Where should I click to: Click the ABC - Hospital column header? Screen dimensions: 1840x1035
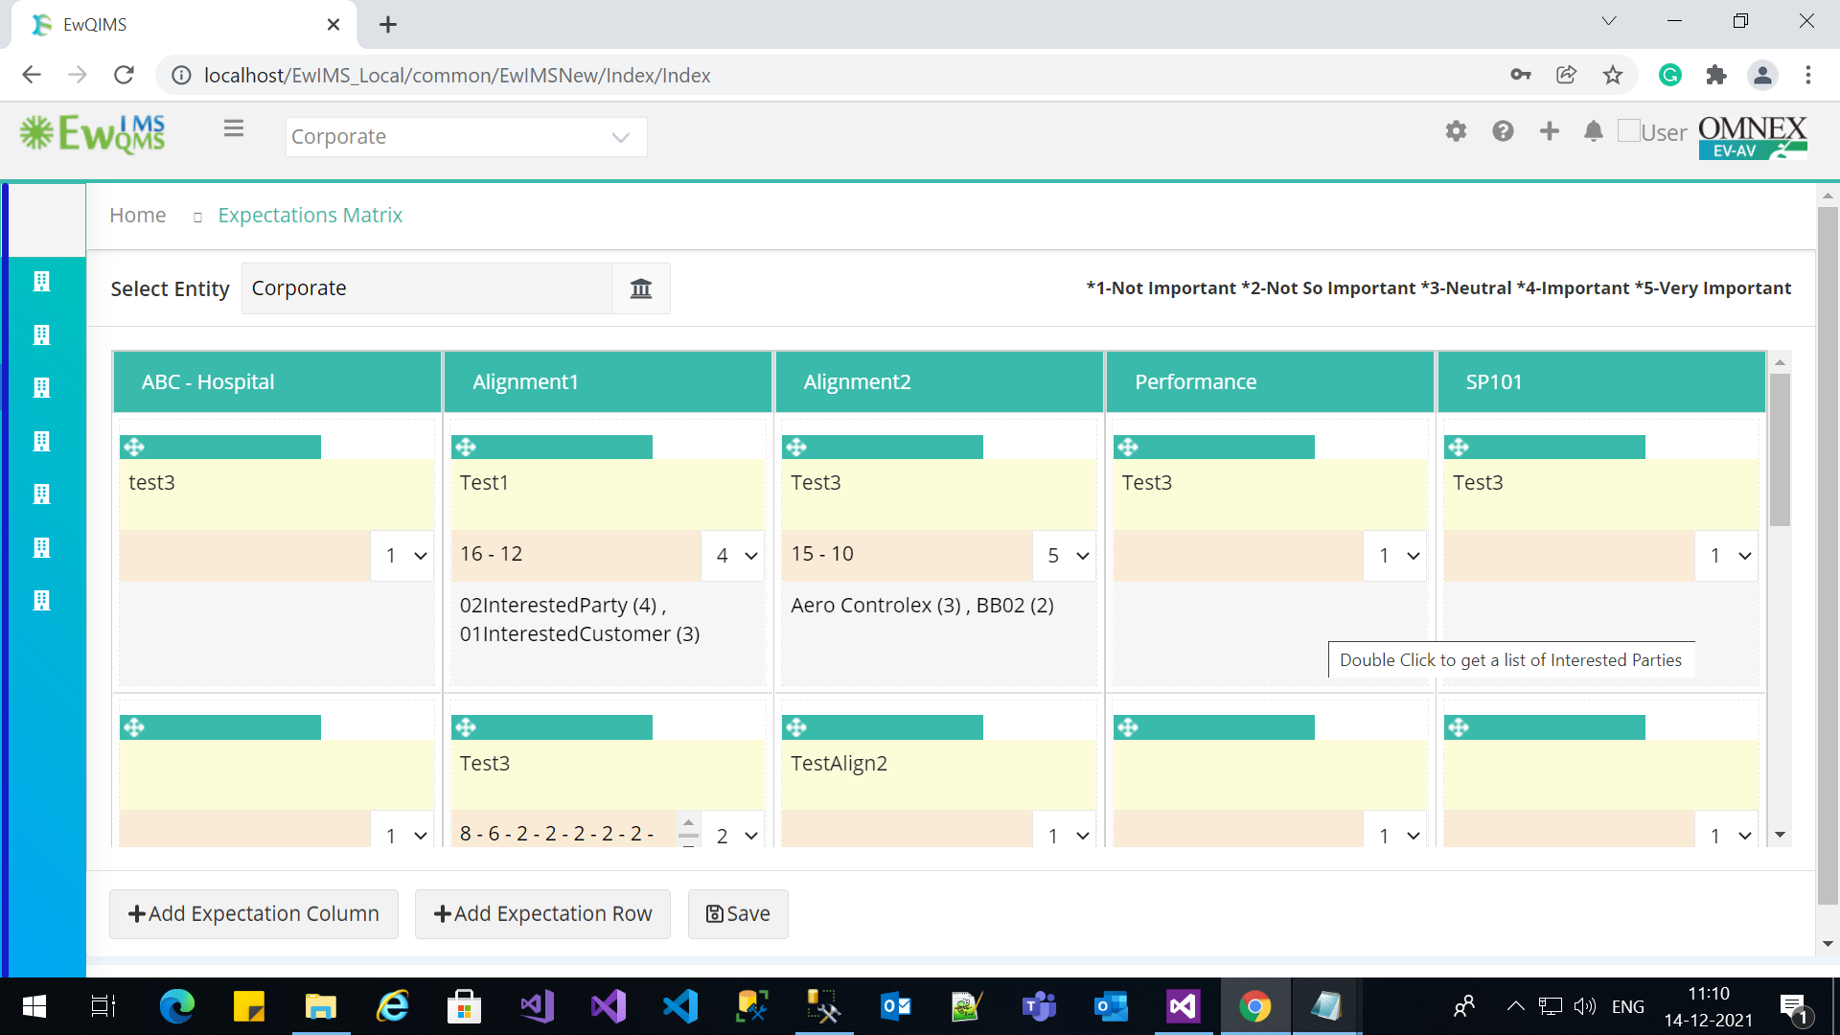pyautogui.click(x=277, y=381)
